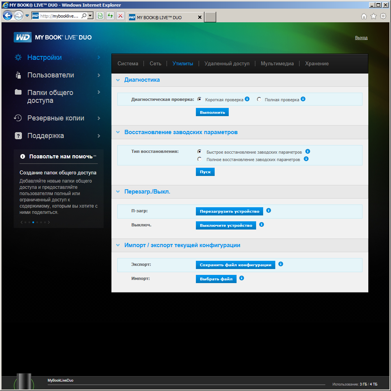Image resolution: width=391 pixels, height=391 pixels.
Task: Click the compatibility view icon
Action: 100,16
